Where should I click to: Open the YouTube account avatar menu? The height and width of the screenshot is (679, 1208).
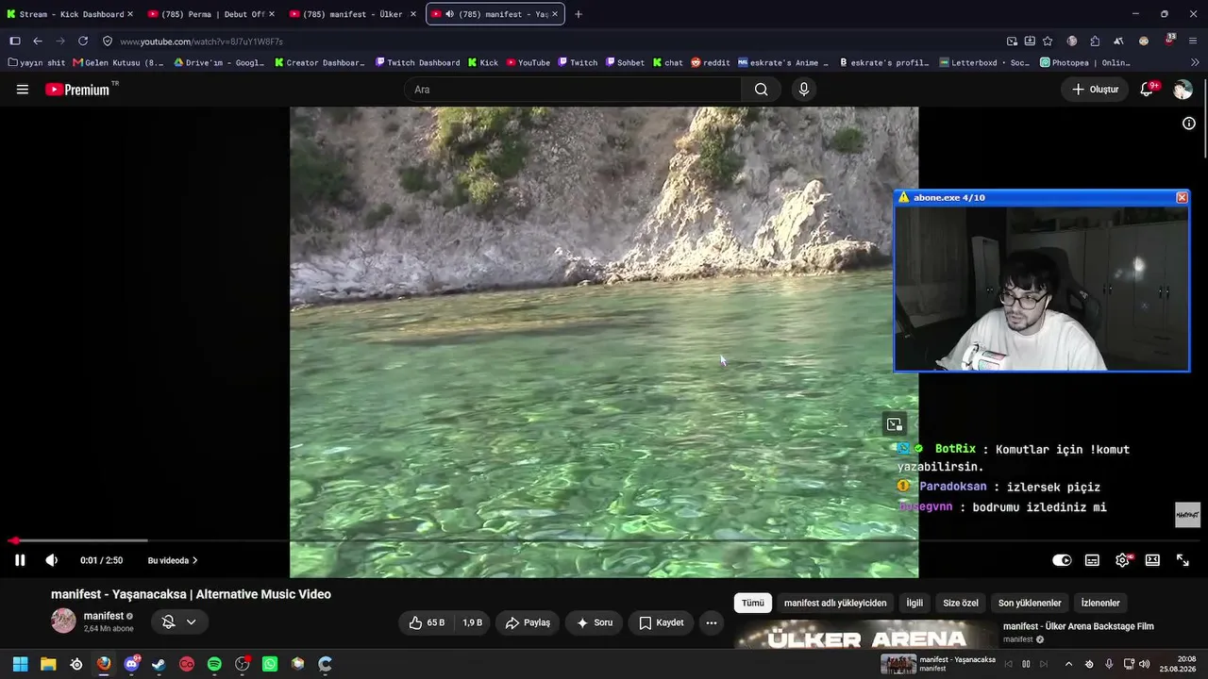[1183, 90]
